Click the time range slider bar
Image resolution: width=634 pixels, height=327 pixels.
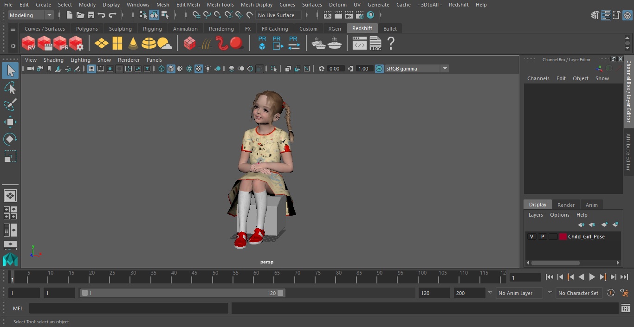[182, 293]
